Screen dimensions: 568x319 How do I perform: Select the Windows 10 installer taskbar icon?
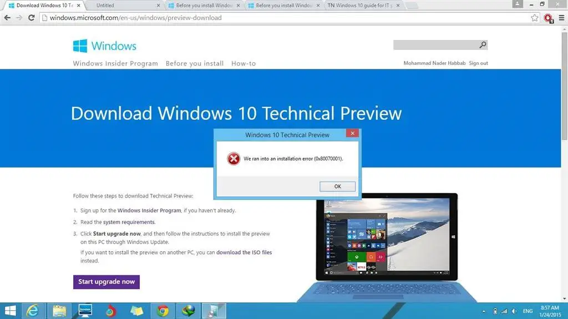(214, 311)
